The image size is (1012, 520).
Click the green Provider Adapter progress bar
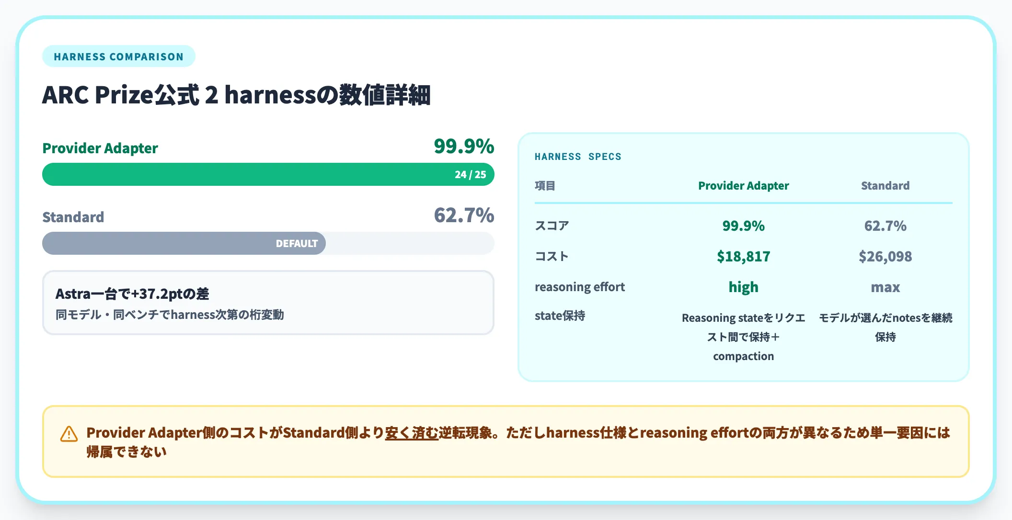point(268,174)
